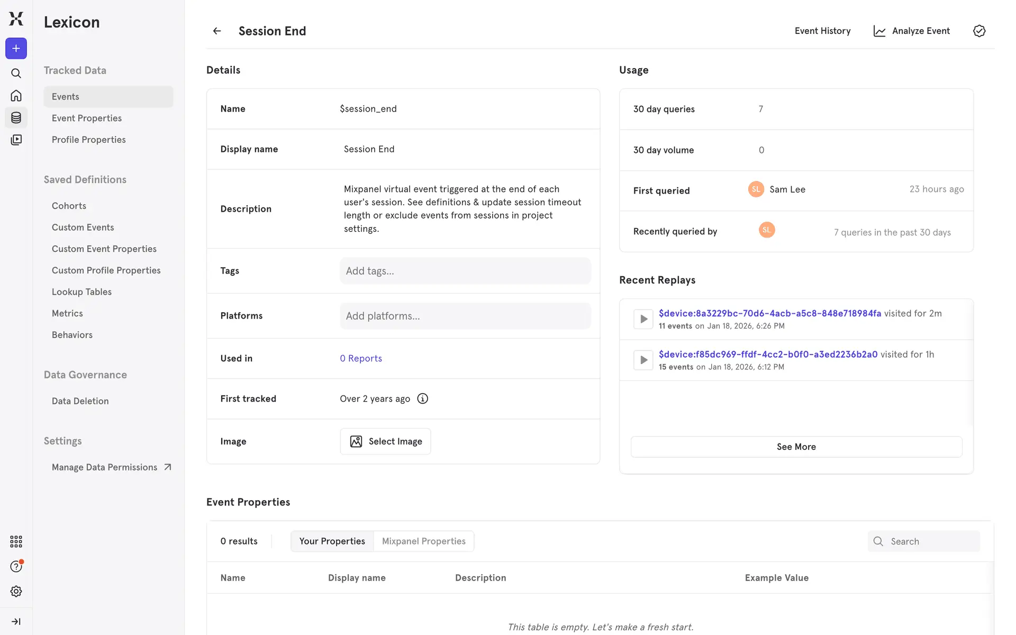Open the Add platforms dropdown field
This screenshot has height=635, width=1016.
pyautogui.click(x=465, y=316)
